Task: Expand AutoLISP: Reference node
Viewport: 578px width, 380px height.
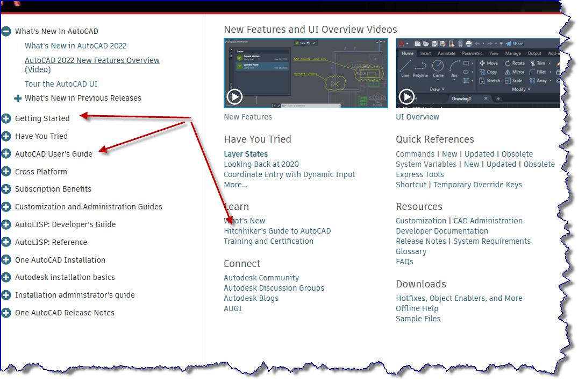Action: click(x=6, y=242)
